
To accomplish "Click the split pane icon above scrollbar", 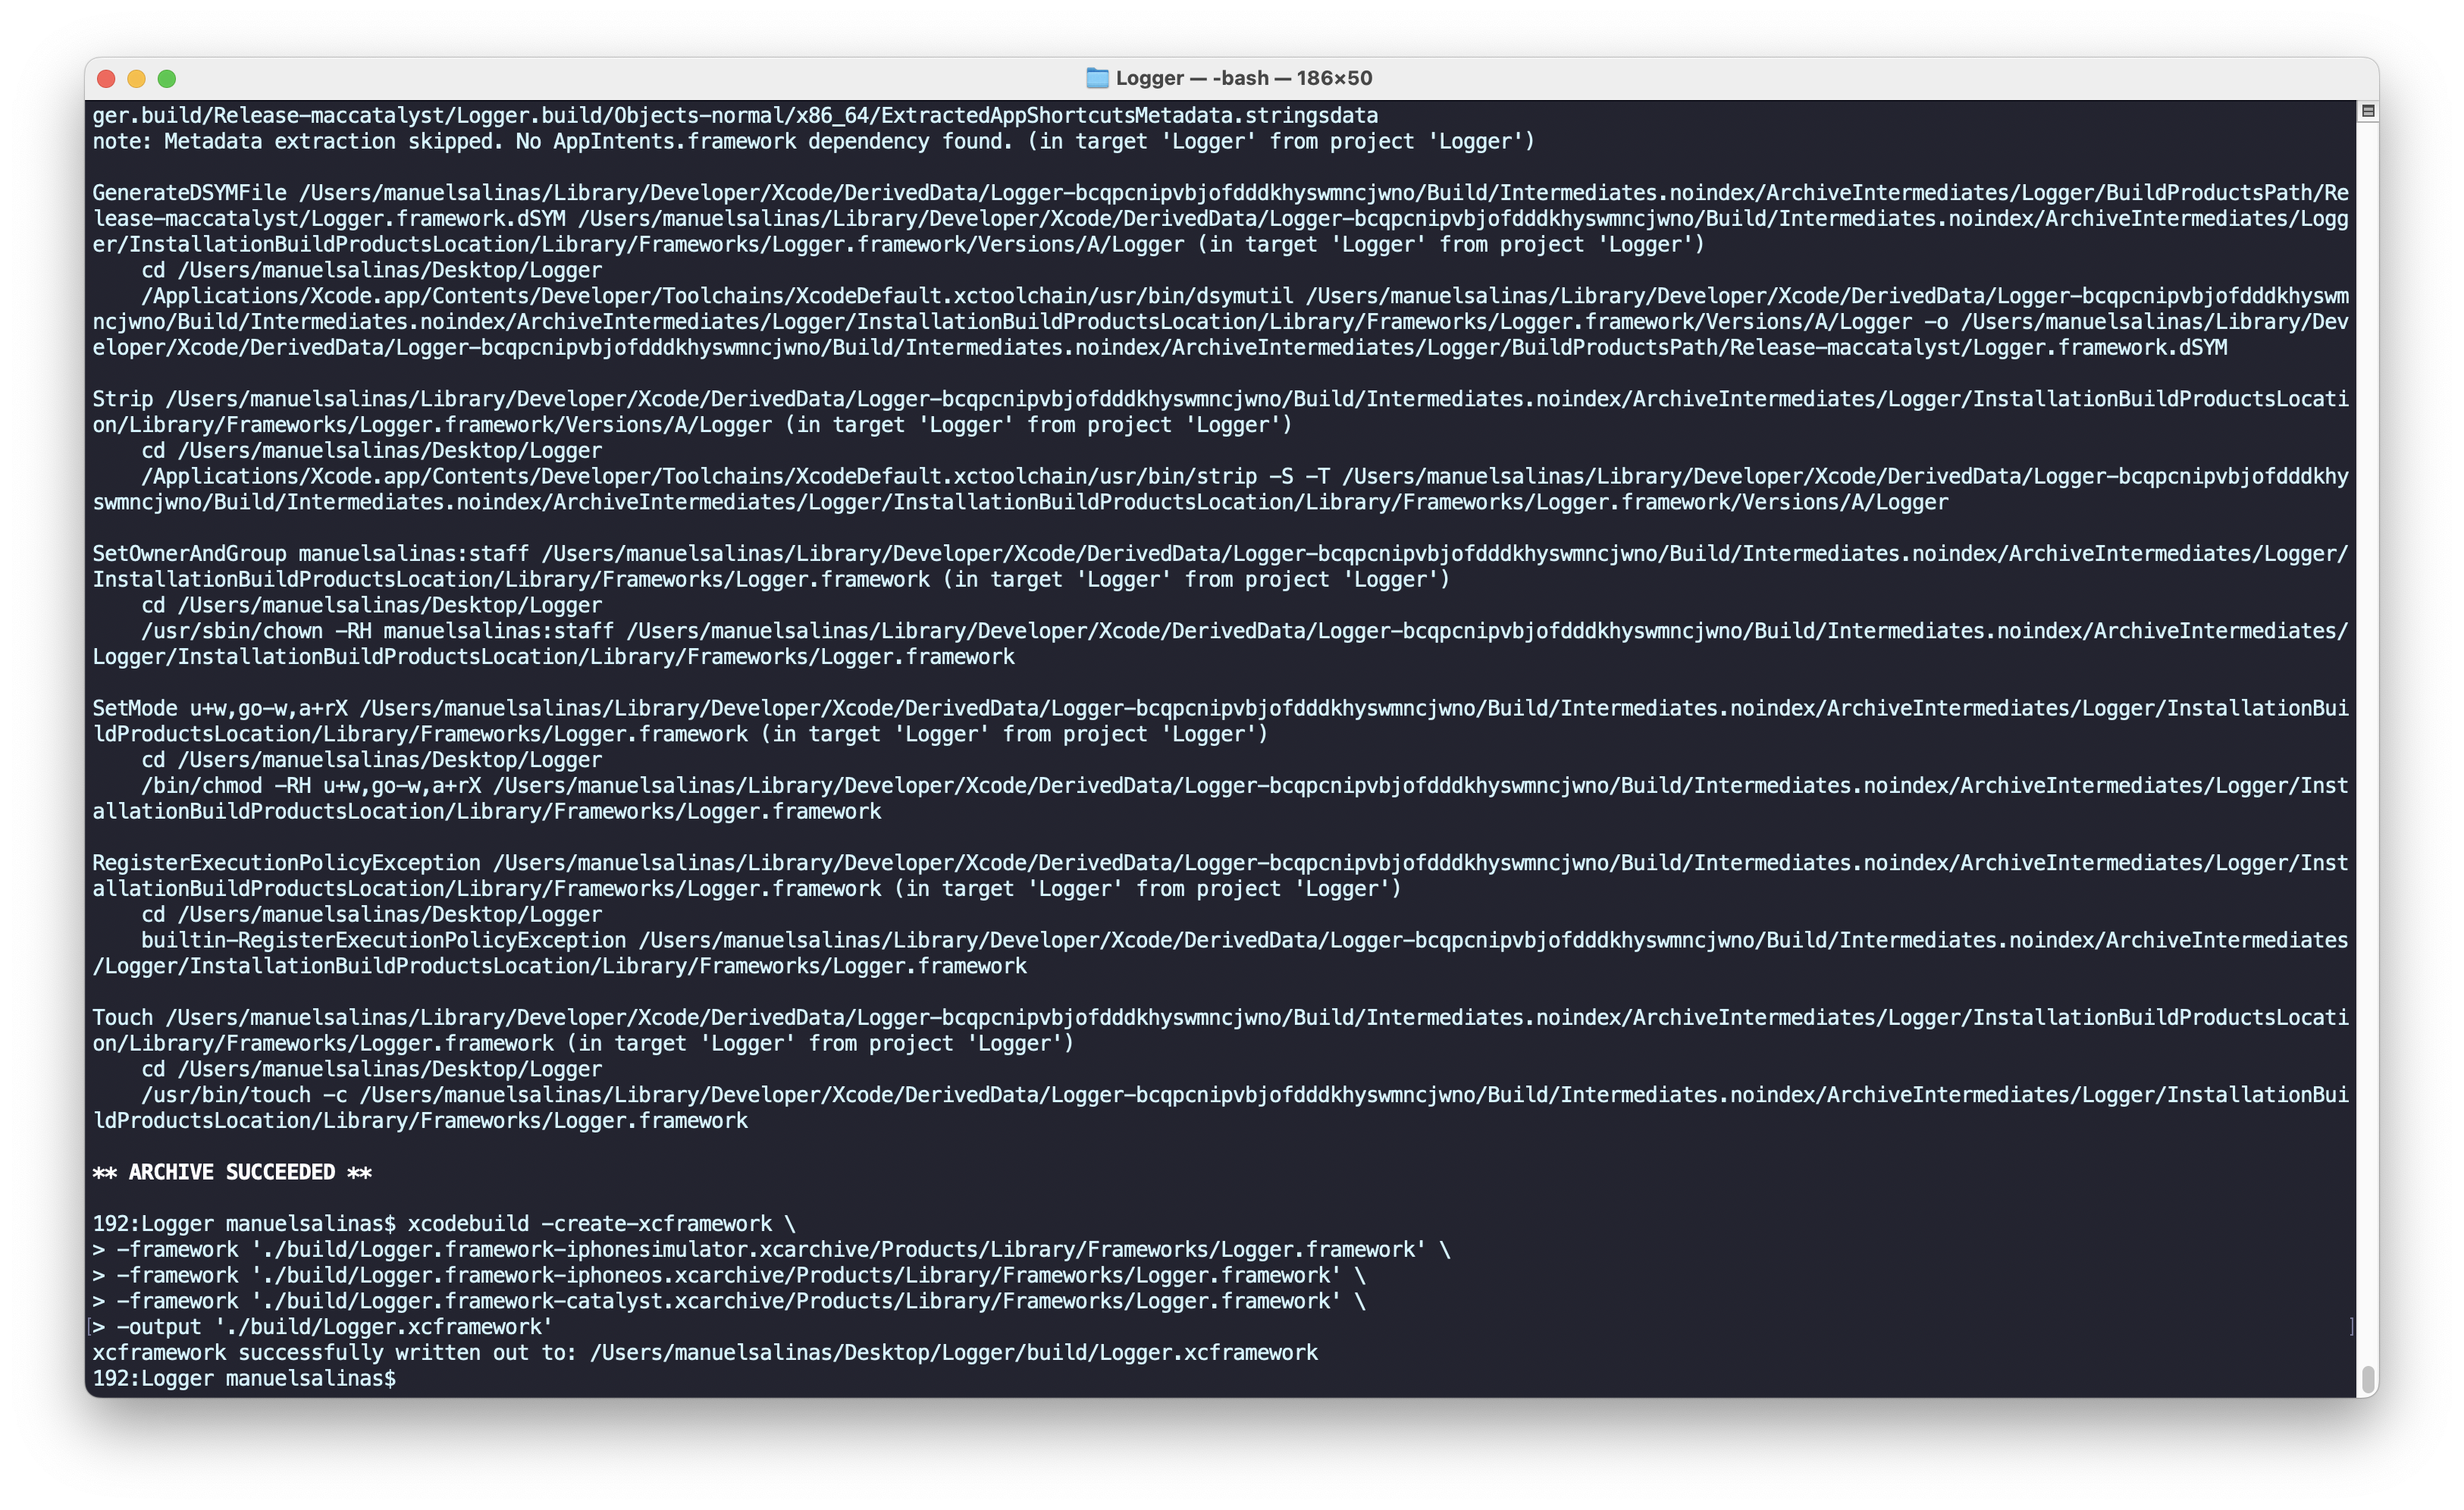I will (2367, 111).
